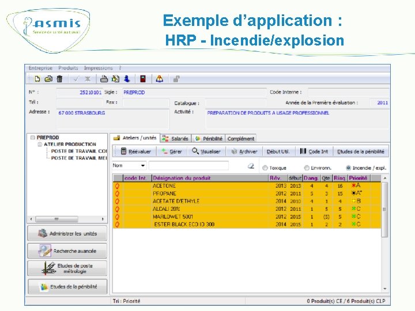The image size is (415, 311).
Task: Open the Nom filter dropdown
Action: [x=143, y=166]
